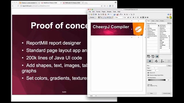The image size is (184, 103).
Task: Click the increase font size icon
Action: [x=128, y=17]
